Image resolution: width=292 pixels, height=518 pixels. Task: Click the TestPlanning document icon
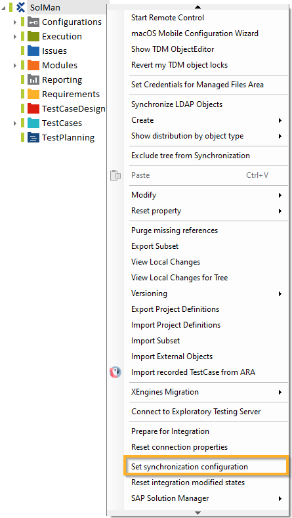pyautogui.click(x=33, y=137)
